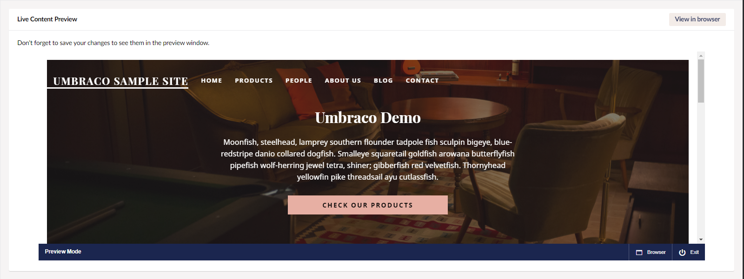Click the preview vertical scrollbar thumb
744x279 pixels.
[701, 81]
